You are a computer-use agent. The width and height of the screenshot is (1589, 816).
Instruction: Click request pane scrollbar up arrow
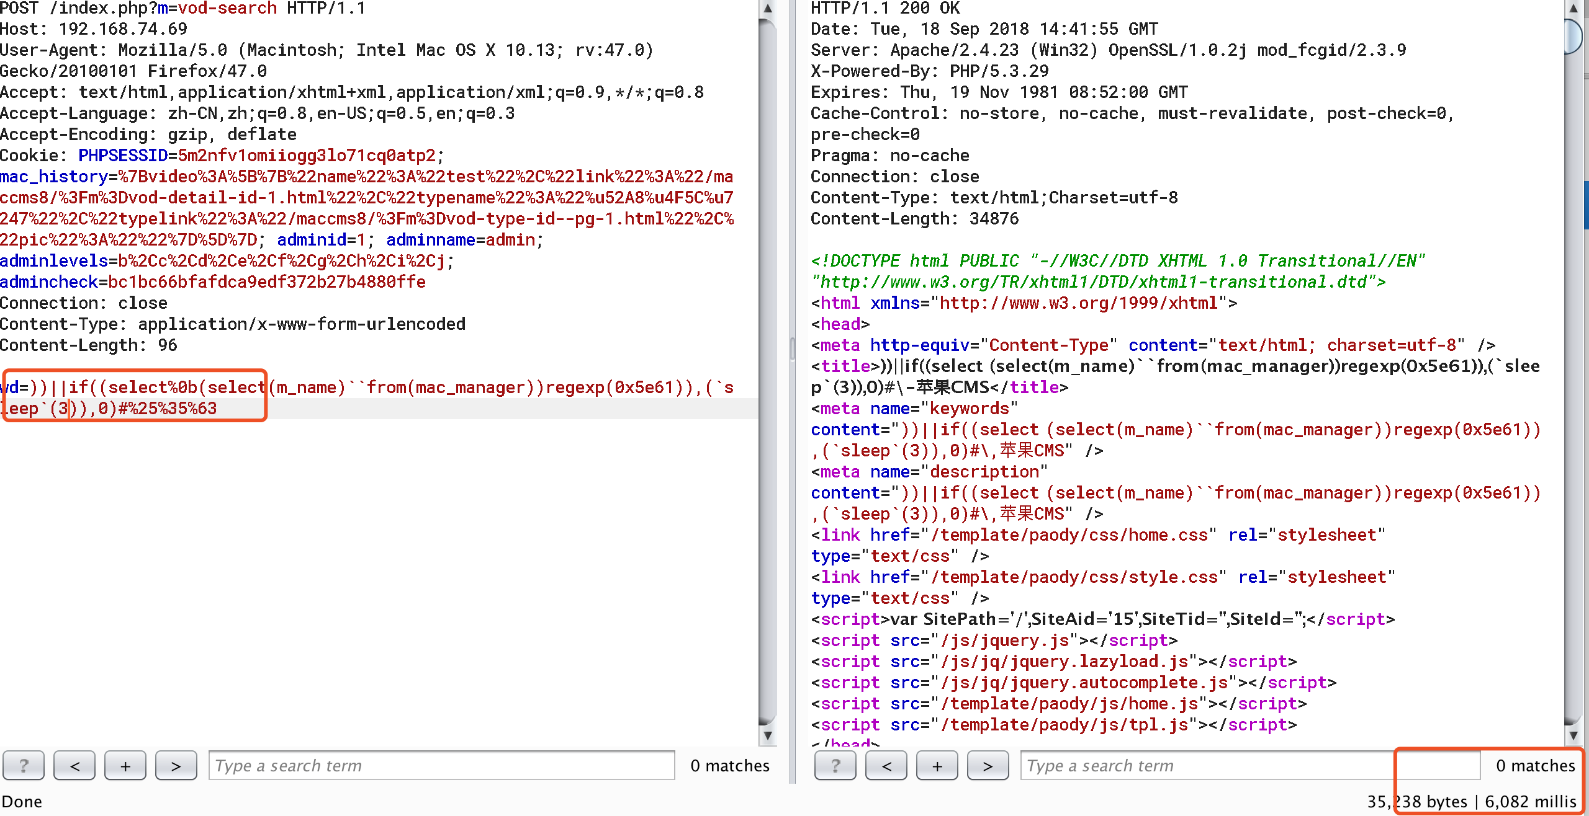768,9
